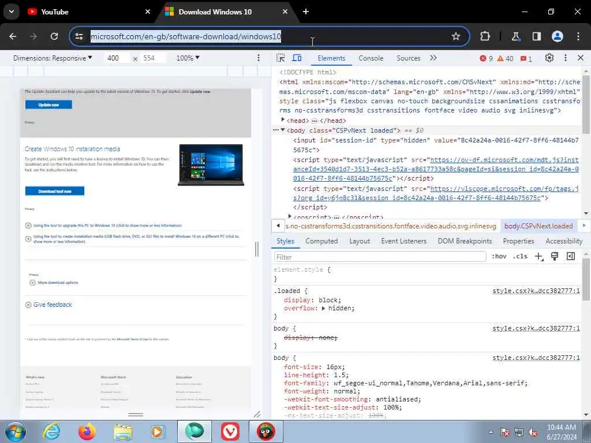Expand the overflow hidden shorthand triangle

(x=323, y=308)
